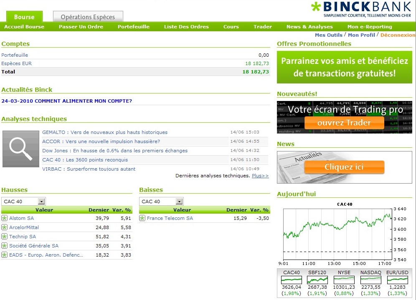Open the ACCOR technical analysis link
Screen dimensions: 416x300
[101, 141]
